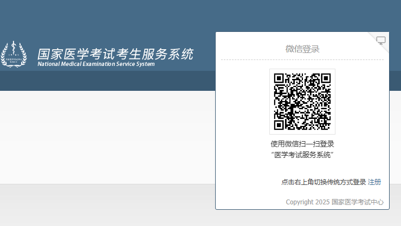Click the National Medical Examination Service System subtitle
The width and height of the screenshot is (401, 226).
pos(96,64)
